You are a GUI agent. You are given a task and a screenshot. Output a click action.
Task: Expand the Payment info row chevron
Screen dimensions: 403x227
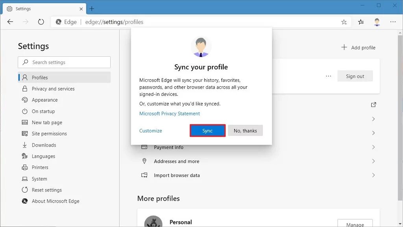(x=373, y=147)
